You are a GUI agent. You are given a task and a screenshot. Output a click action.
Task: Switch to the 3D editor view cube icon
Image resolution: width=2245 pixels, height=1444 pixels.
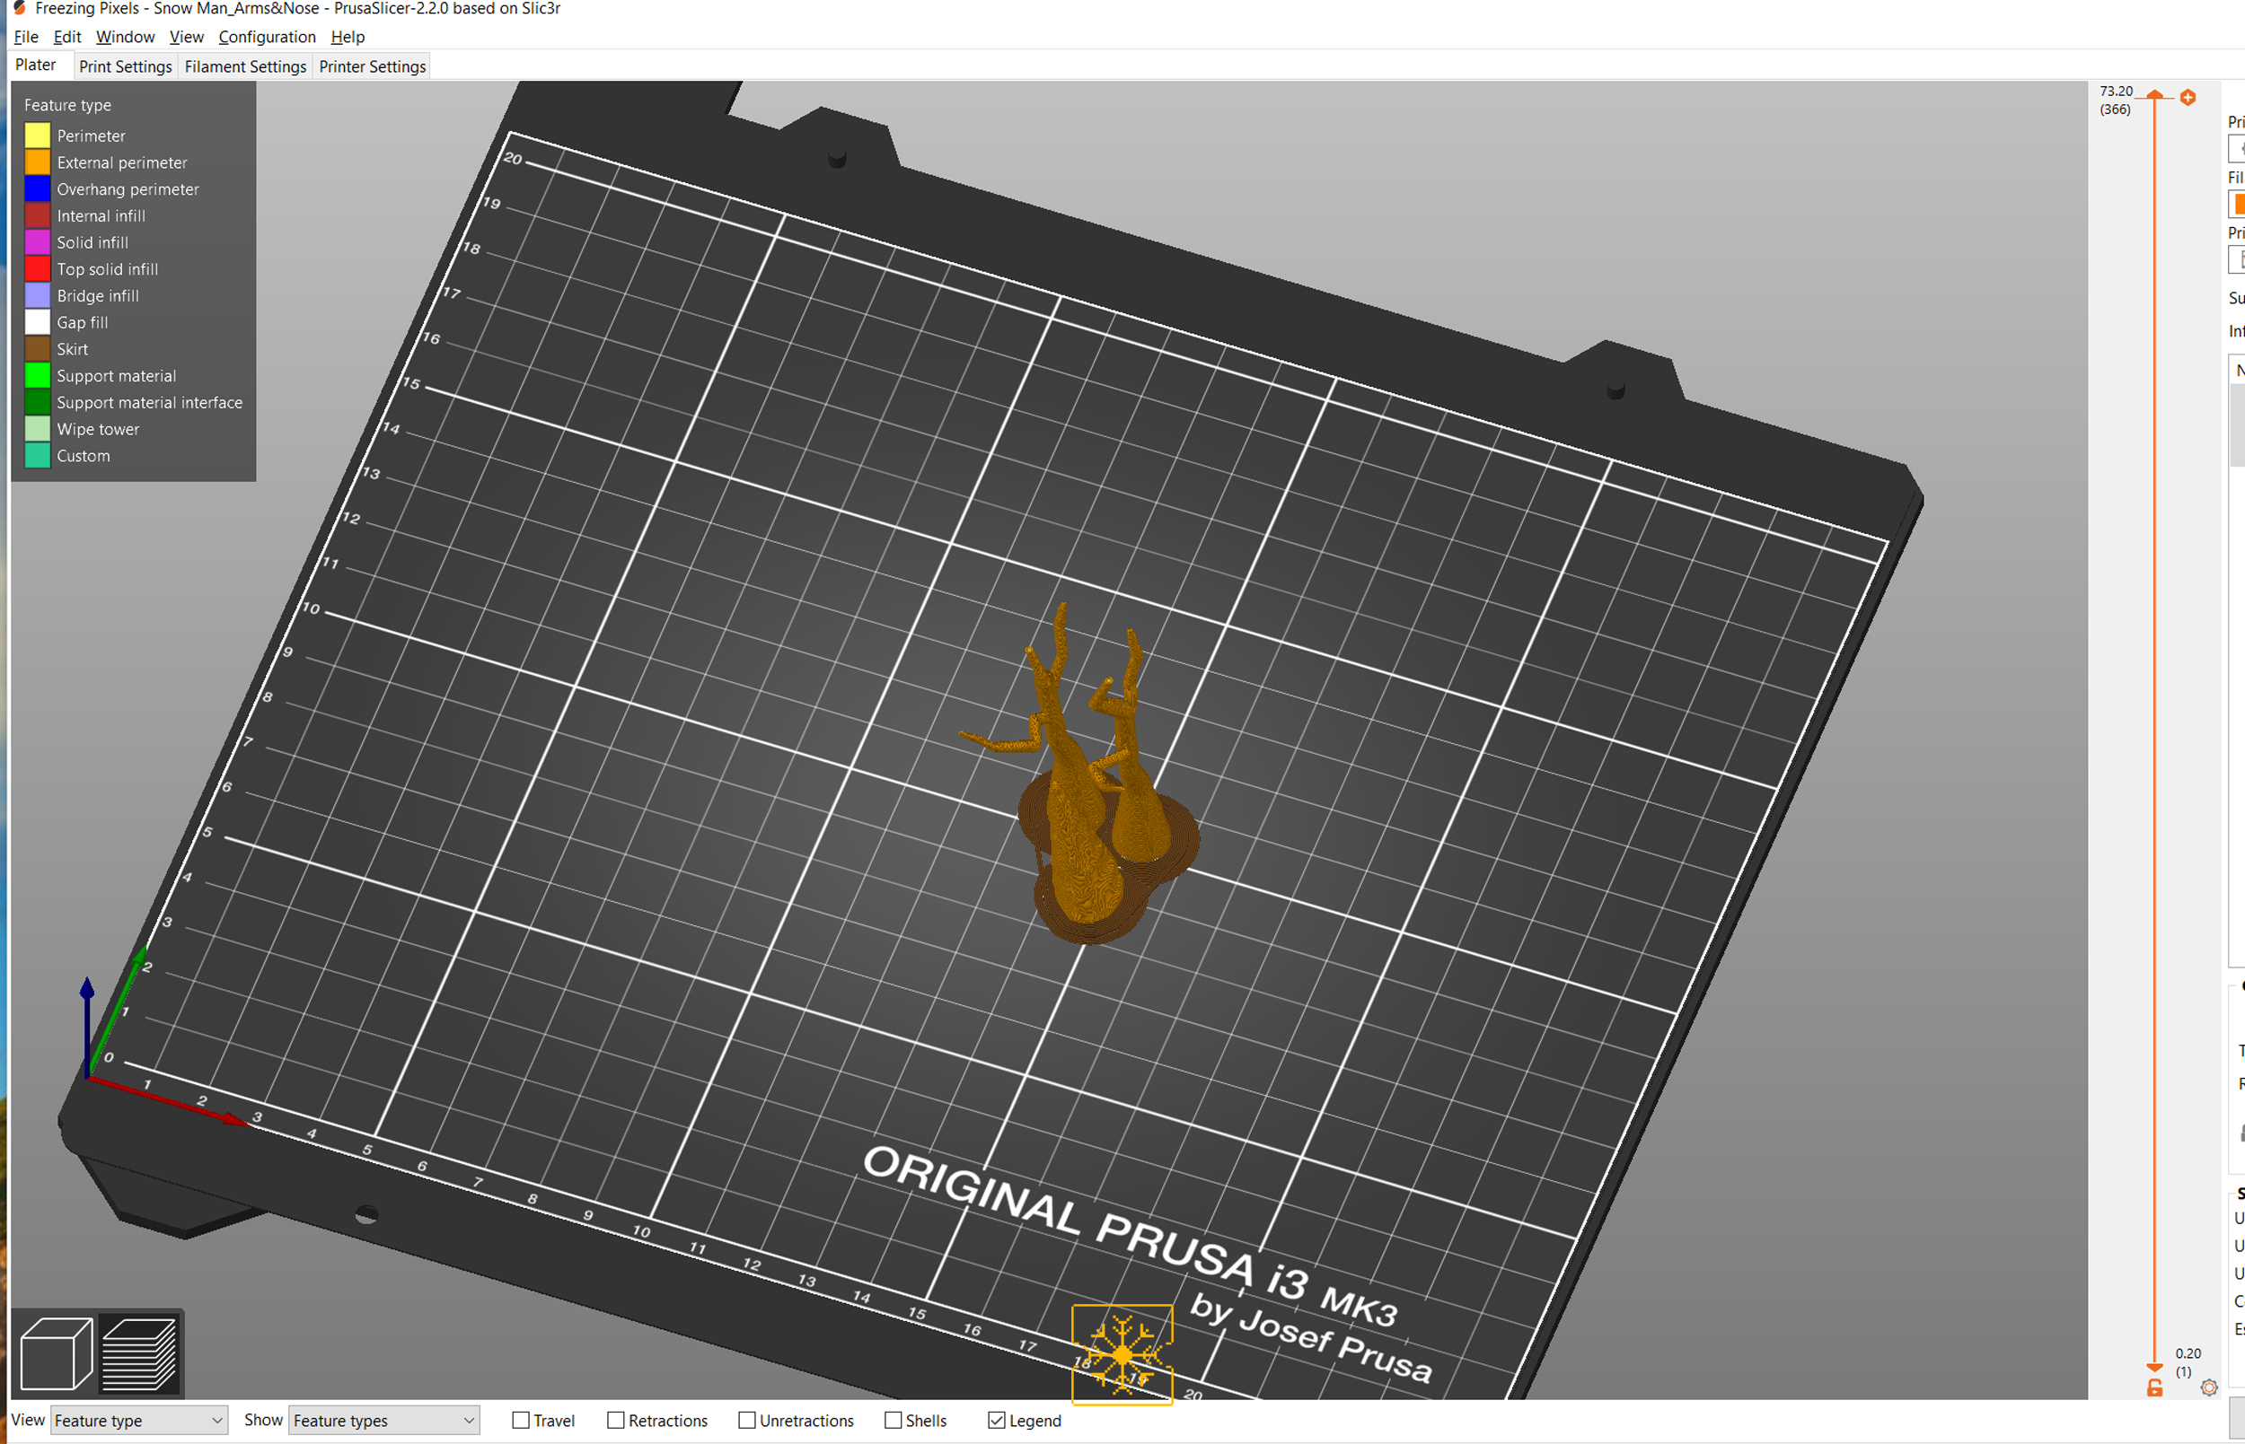pos(57,1353)
